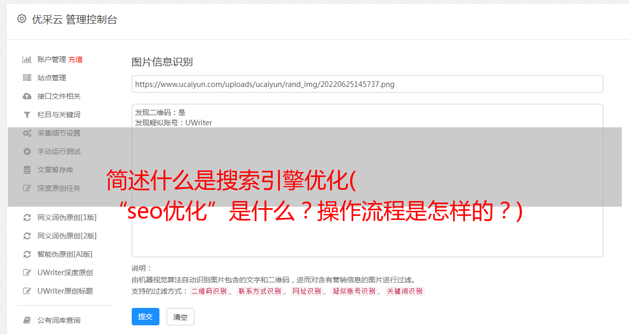Go to 文章暂存库
Screen dimensions: 629x334
point(55,170)
